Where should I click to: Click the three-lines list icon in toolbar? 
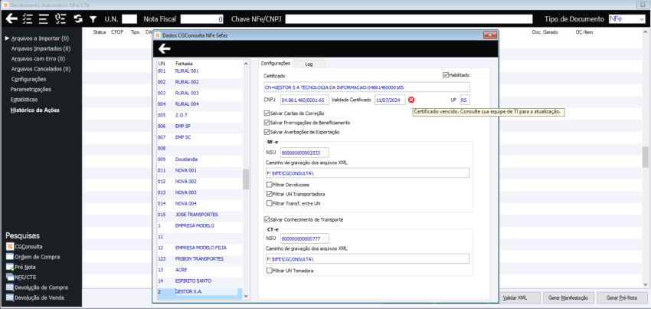pos(44,18)
